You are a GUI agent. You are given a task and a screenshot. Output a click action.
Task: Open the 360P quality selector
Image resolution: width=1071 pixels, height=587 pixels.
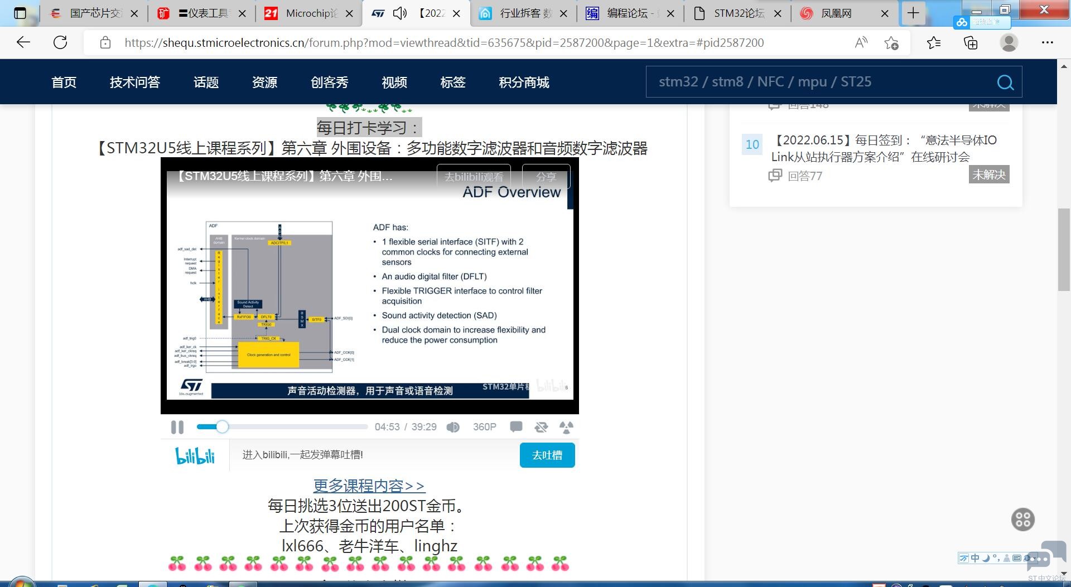point(484,427)
